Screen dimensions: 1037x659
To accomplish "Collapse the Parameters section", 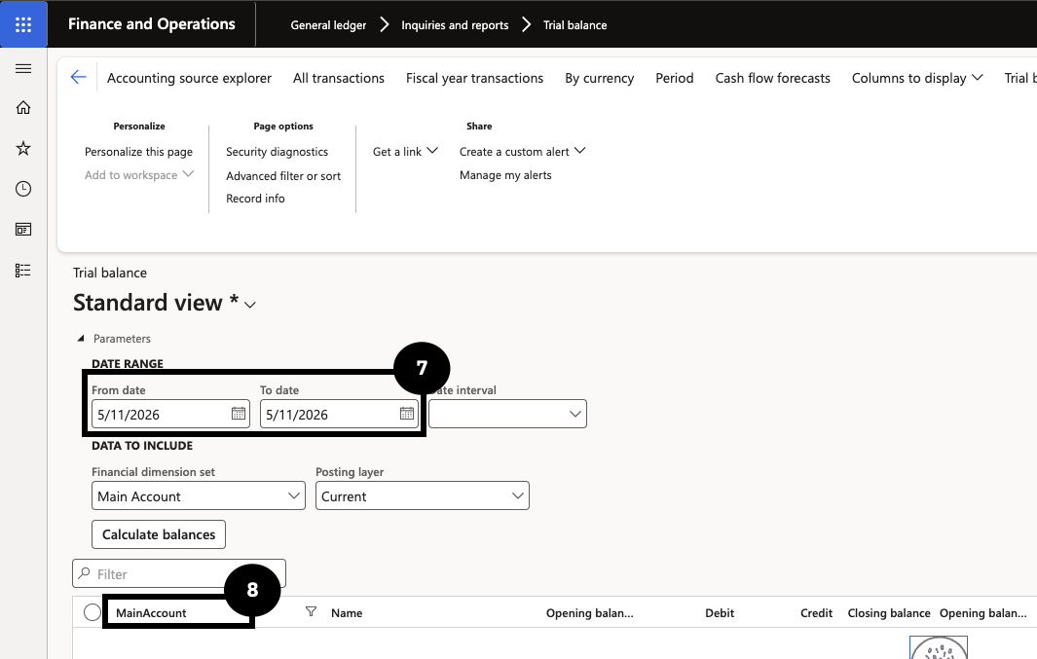I will tap(81, 339).
